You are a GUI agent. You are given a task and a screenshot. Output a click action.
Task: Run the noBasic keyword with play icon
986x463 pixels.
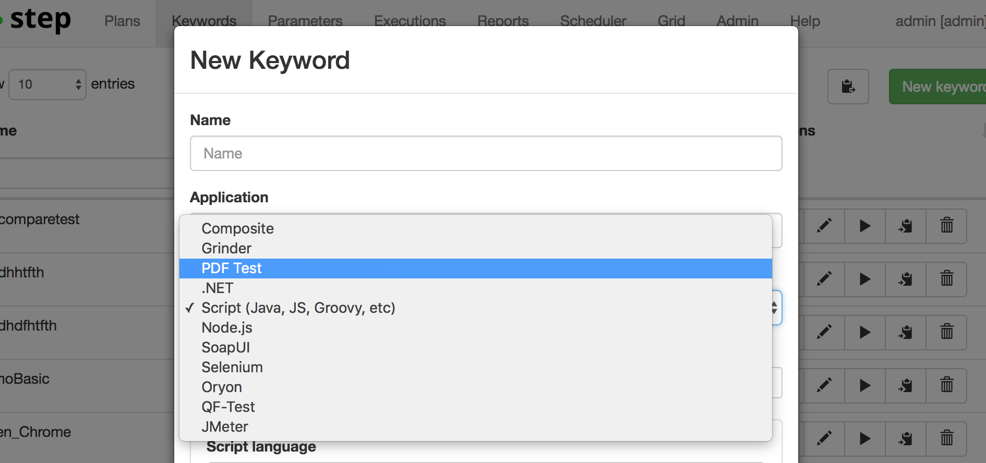click(865, 385)
